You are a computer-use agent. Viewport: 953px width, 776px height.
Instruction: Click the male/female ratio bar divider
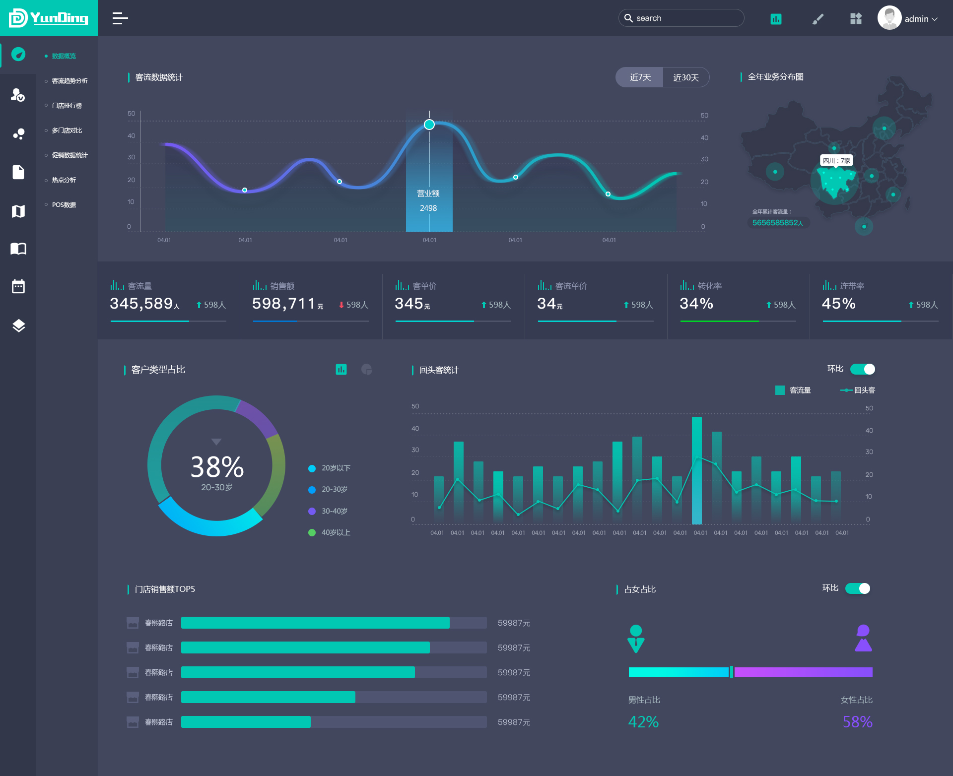pos(731,672)
